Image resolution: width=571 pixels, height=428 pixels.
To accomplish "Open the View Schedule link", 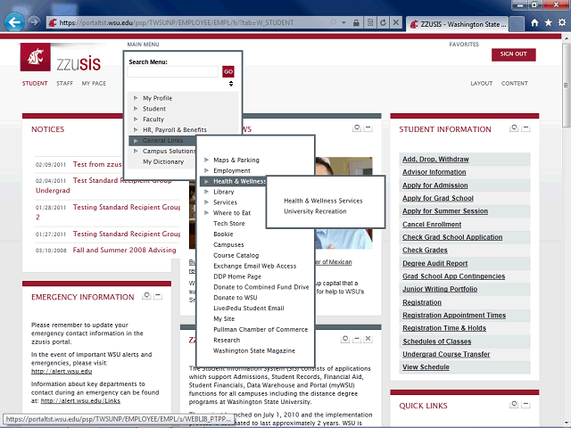I will 426,366.
